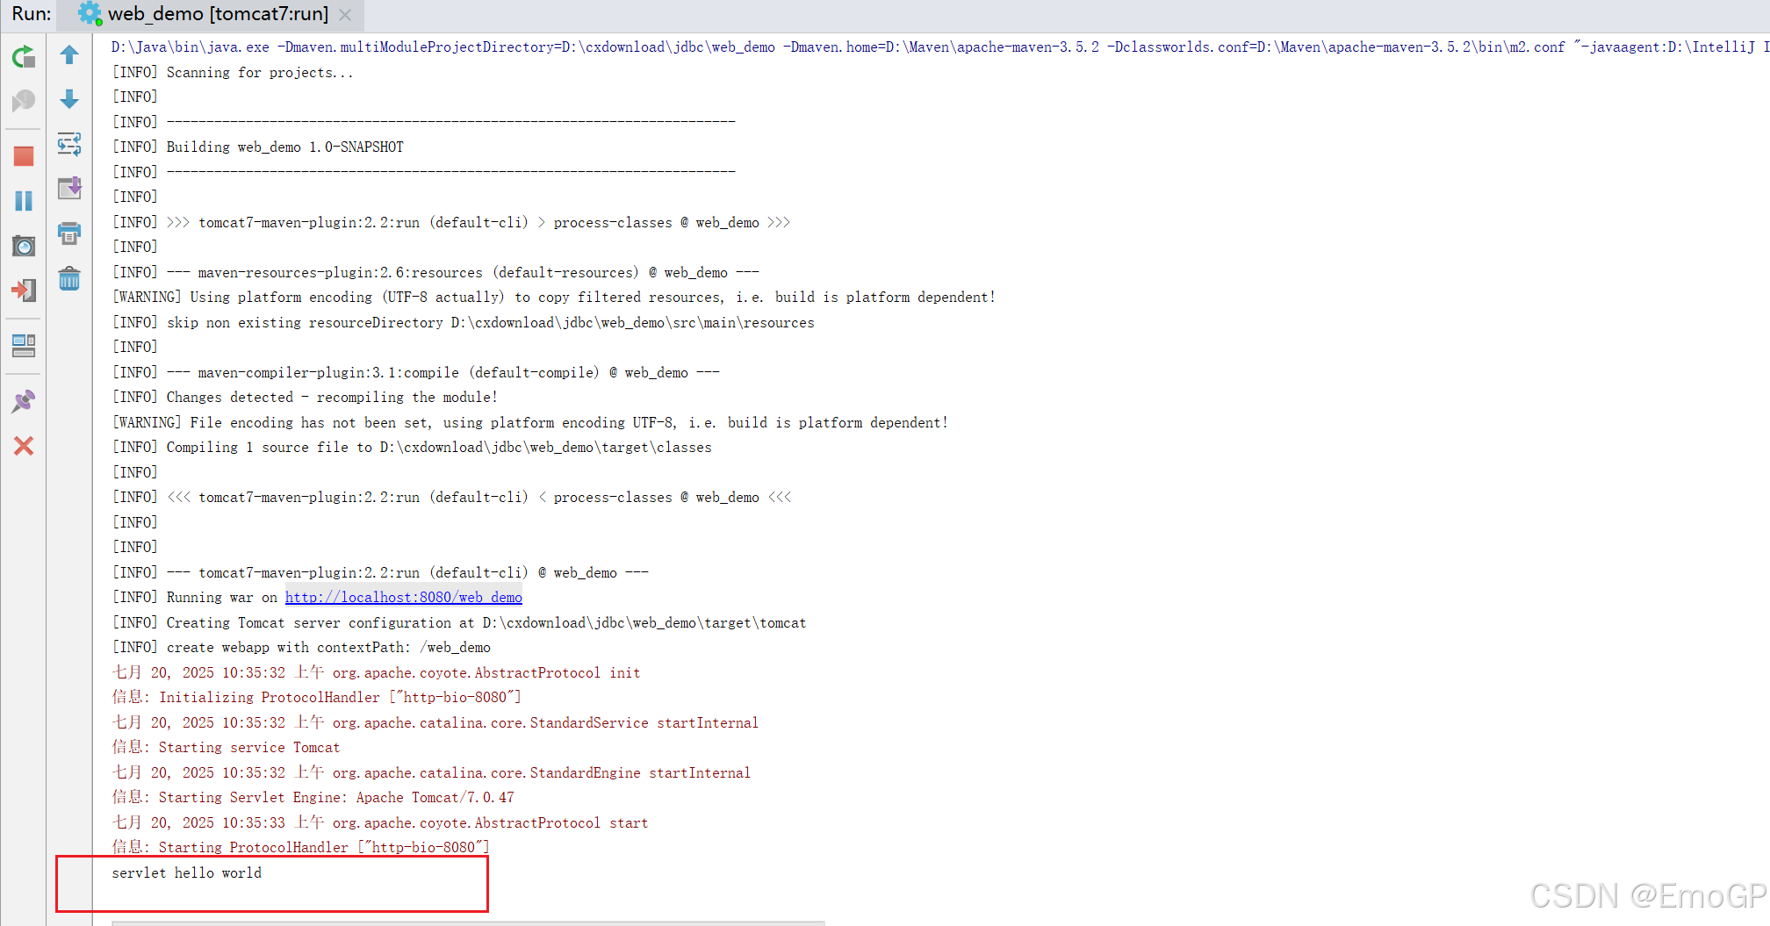Click the maven-compiler-plugin:3.1:compile line

416,373
